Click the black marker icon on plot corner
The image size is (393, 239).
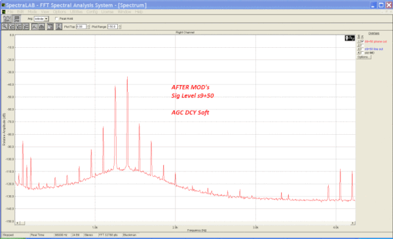click(x=350, y=38)
